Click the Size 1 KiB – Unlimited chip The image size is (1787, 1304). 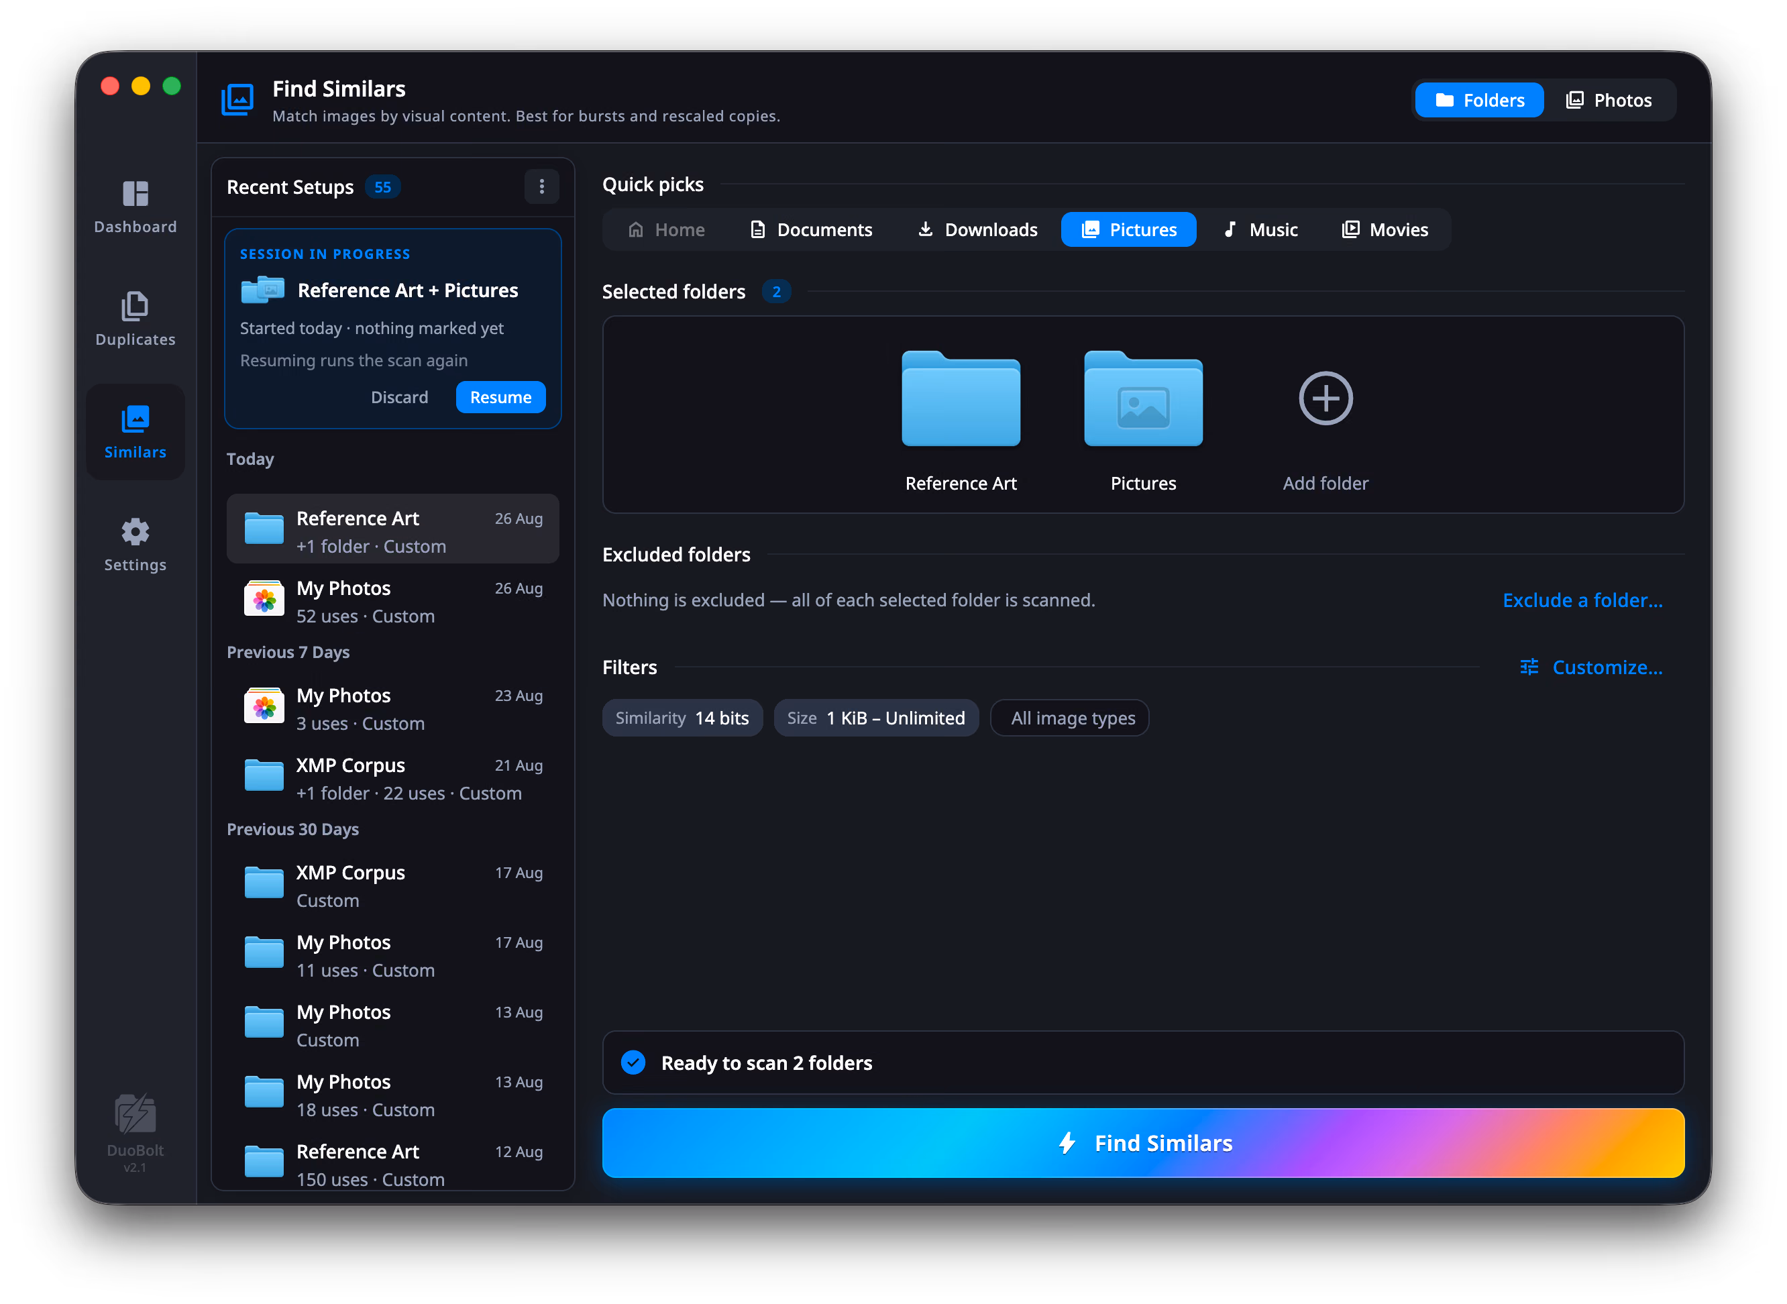[x=875, y=718]
